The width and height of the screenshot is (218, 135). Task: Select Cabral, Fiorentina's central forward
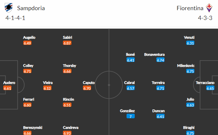(129, 83)
